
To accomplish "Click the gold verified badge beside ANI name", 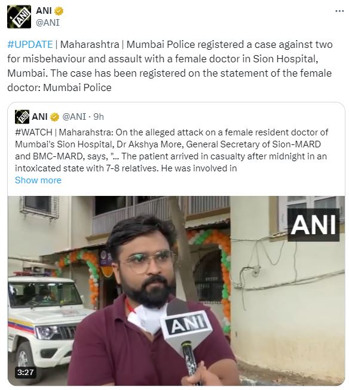I will coord(59,11).
